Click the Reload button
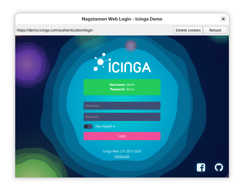 215,30
